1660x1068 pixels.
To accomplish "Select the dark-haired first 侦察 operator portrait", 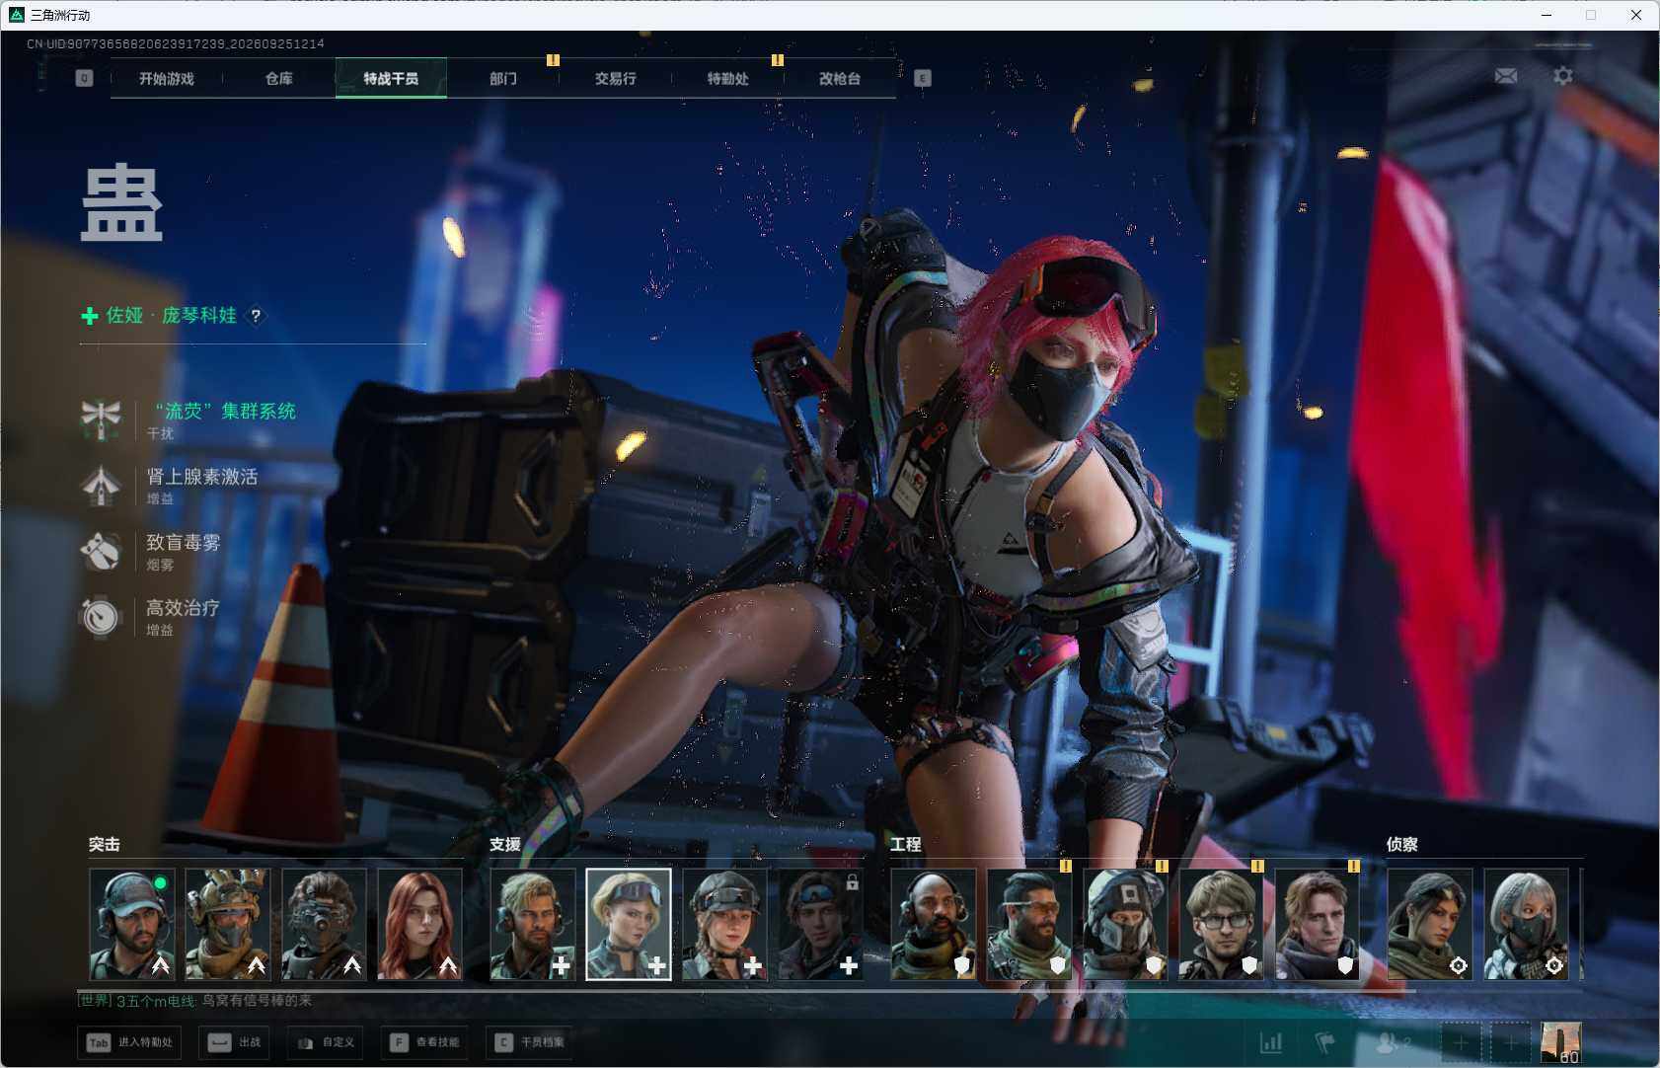I will coord(1430,924).
